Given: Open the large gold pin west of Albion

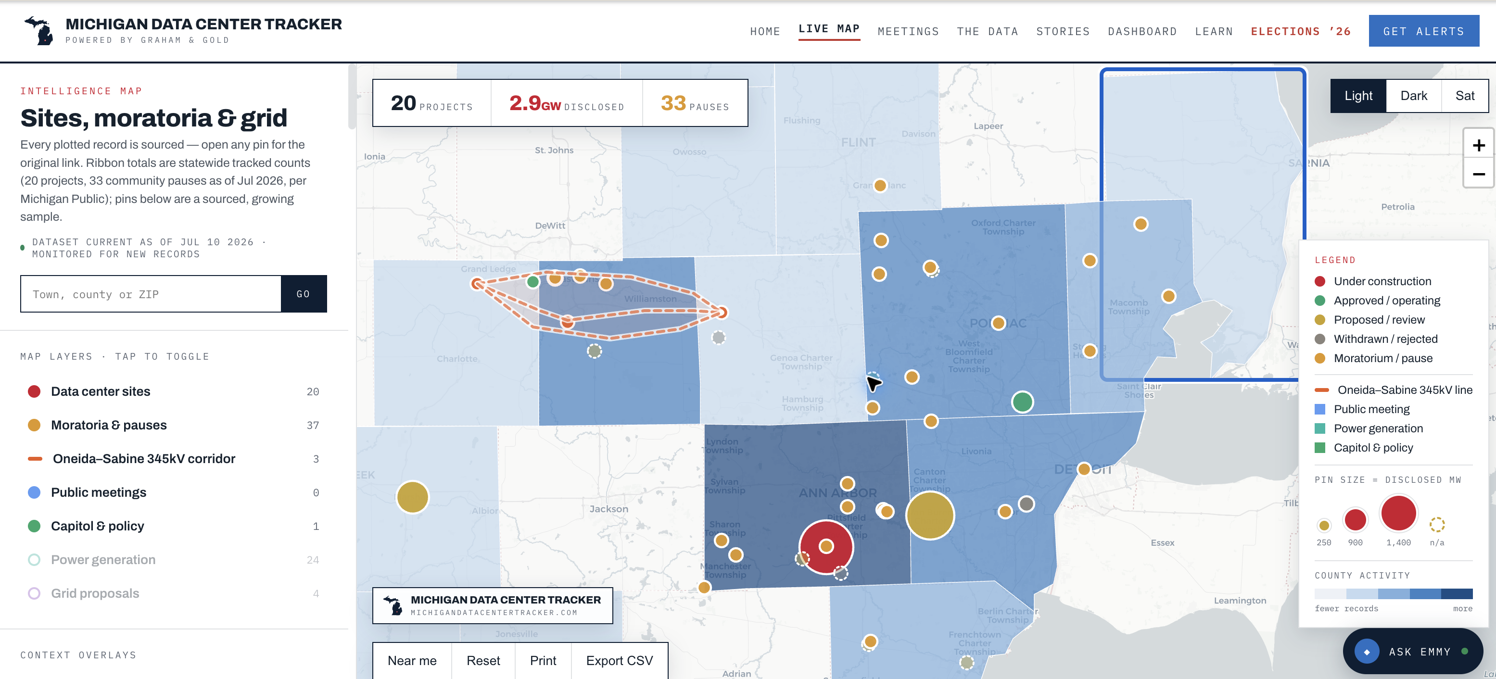Looking at the screenshot, I should [x=412, y=497].
